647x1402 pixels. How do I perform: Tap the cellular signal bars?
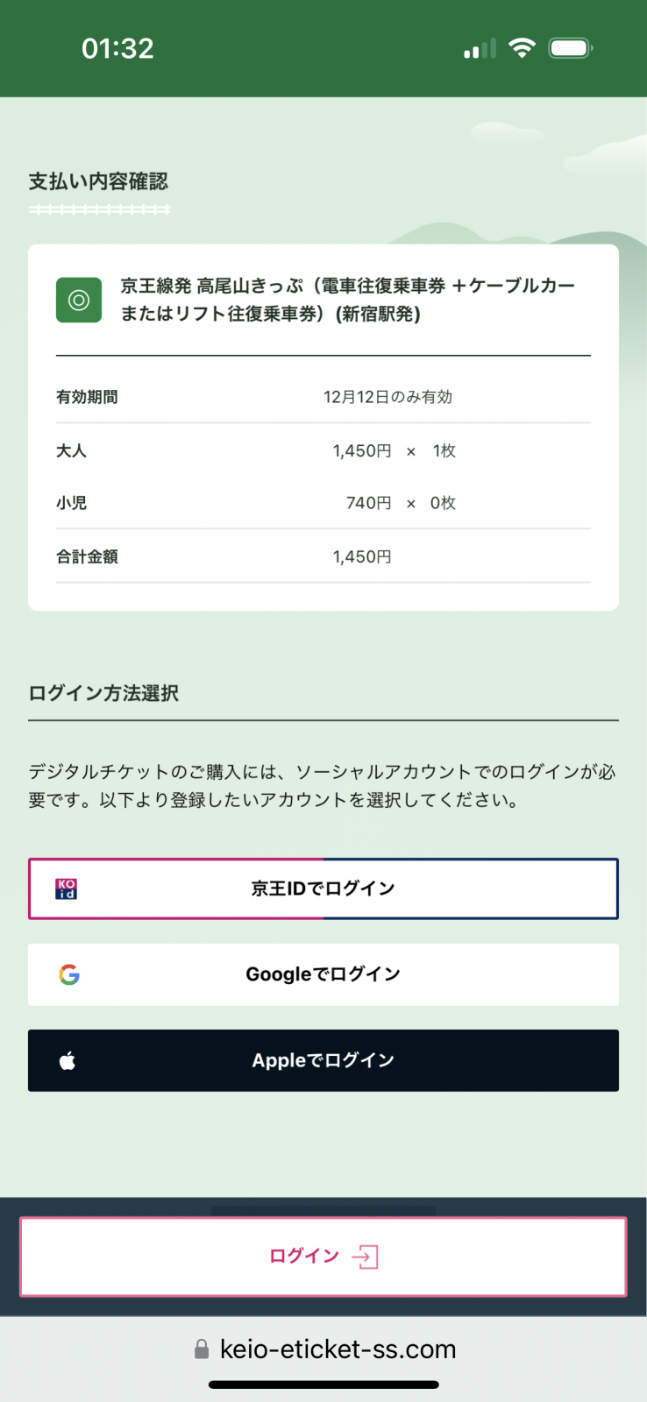(479, 49)
